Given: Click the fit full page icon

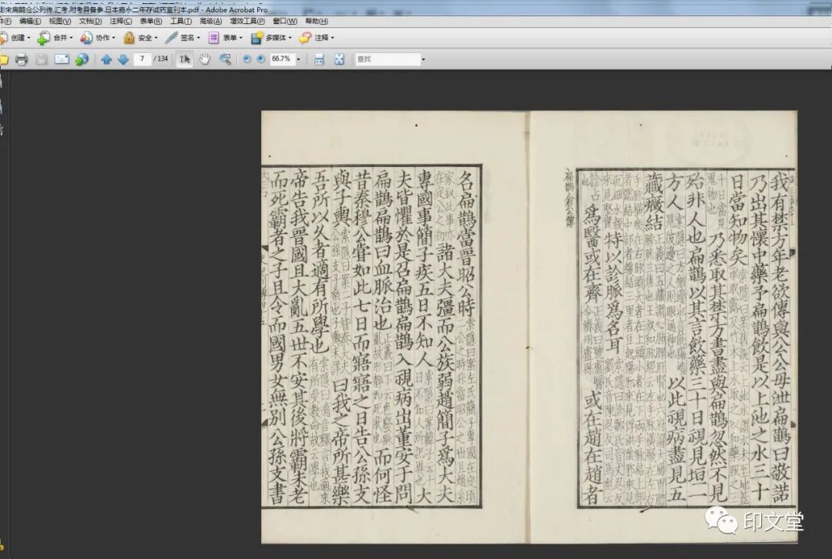Looking at the screenshot, I should click(x=339, y=59).
